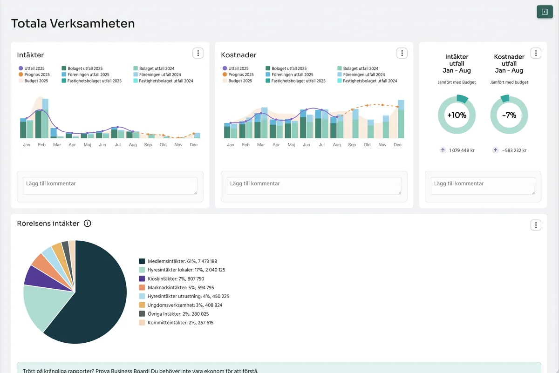Image resolution: width=559 pixels, height=373 pixels.
Task: Click the Jun bar in Kostnader chart
Action: coord(306,124)
